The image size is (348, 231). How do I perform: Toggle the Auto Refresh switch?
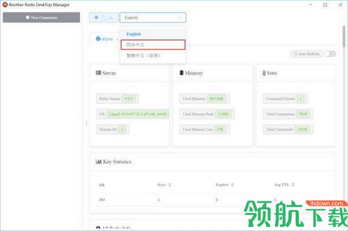pyautogui.click(x=329, y=54)
